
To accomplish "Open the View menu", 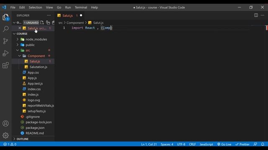I will point(49,7).
